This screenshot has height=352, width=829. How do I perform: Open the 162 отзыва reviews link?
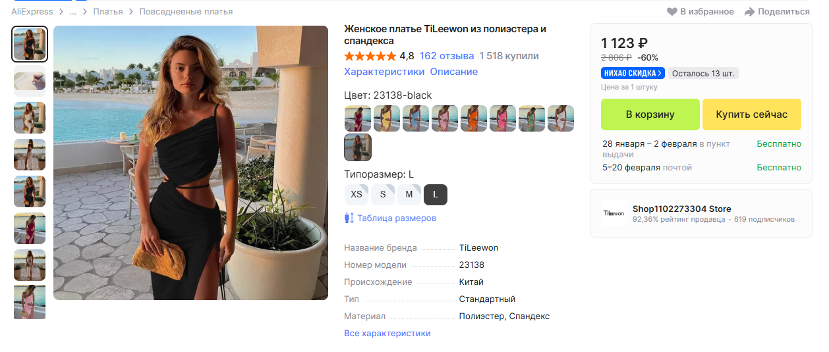(447, 56)
